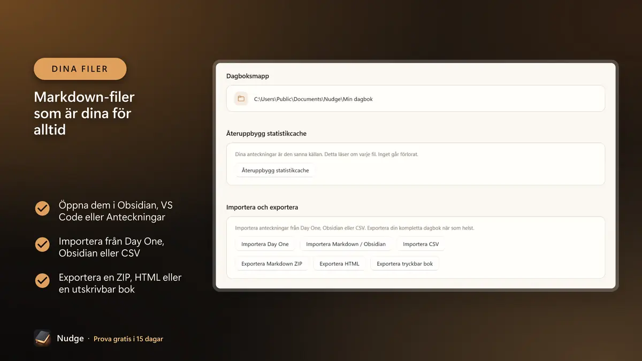Viewport: 642px width, 361px height.
Task: Select the Exportera HTML button
Action: pyautogui.click(x=339, y=264)
